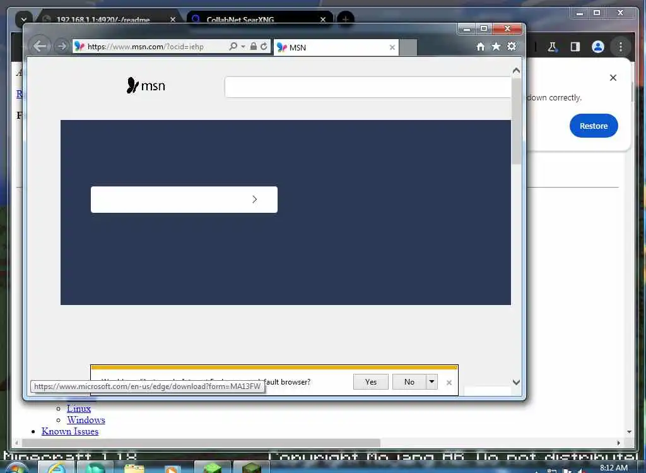Open the Linux link in Chrome page
This screenshot has height=473, width=646.
(79, 408)
